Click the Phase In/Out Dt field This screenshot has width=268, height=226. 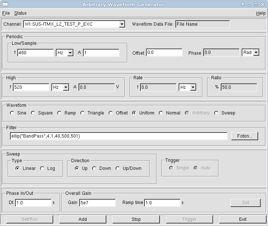33,203
